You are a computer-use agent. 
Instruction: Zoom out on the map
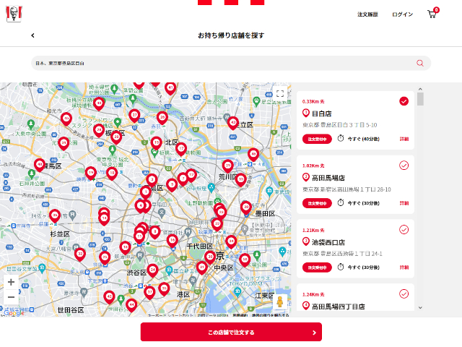tap(12, 297)
